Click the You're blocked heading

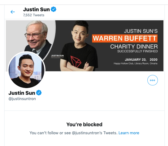click(x=84, y=124)
